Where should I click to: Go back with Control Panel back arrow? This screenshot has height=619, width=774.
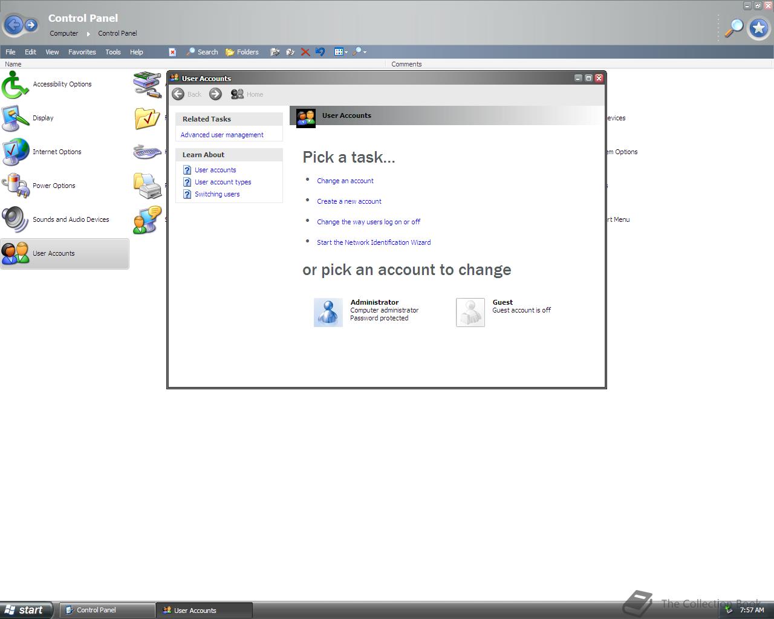point(13,25)
